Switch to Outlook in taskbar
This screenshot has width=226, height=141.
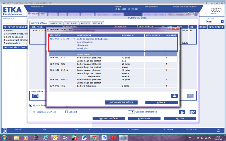click(55, 138)
